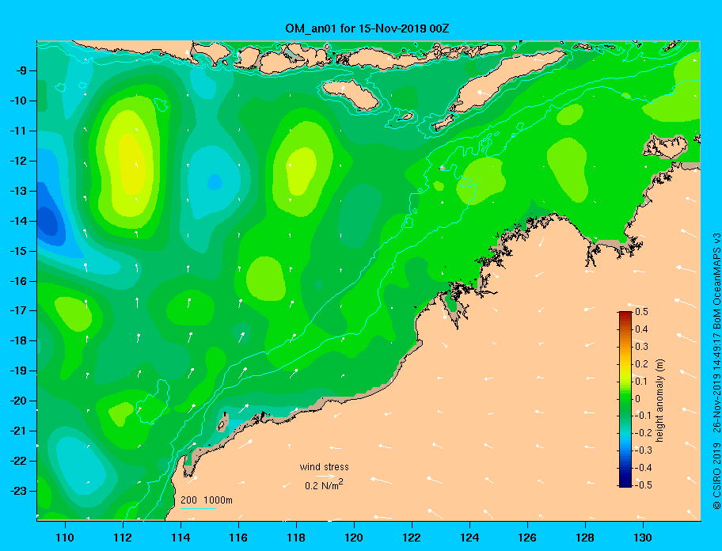This screenshot has height=551, width=722.
Task: Click the longitude axis label '130'
Action: point(643,538)
